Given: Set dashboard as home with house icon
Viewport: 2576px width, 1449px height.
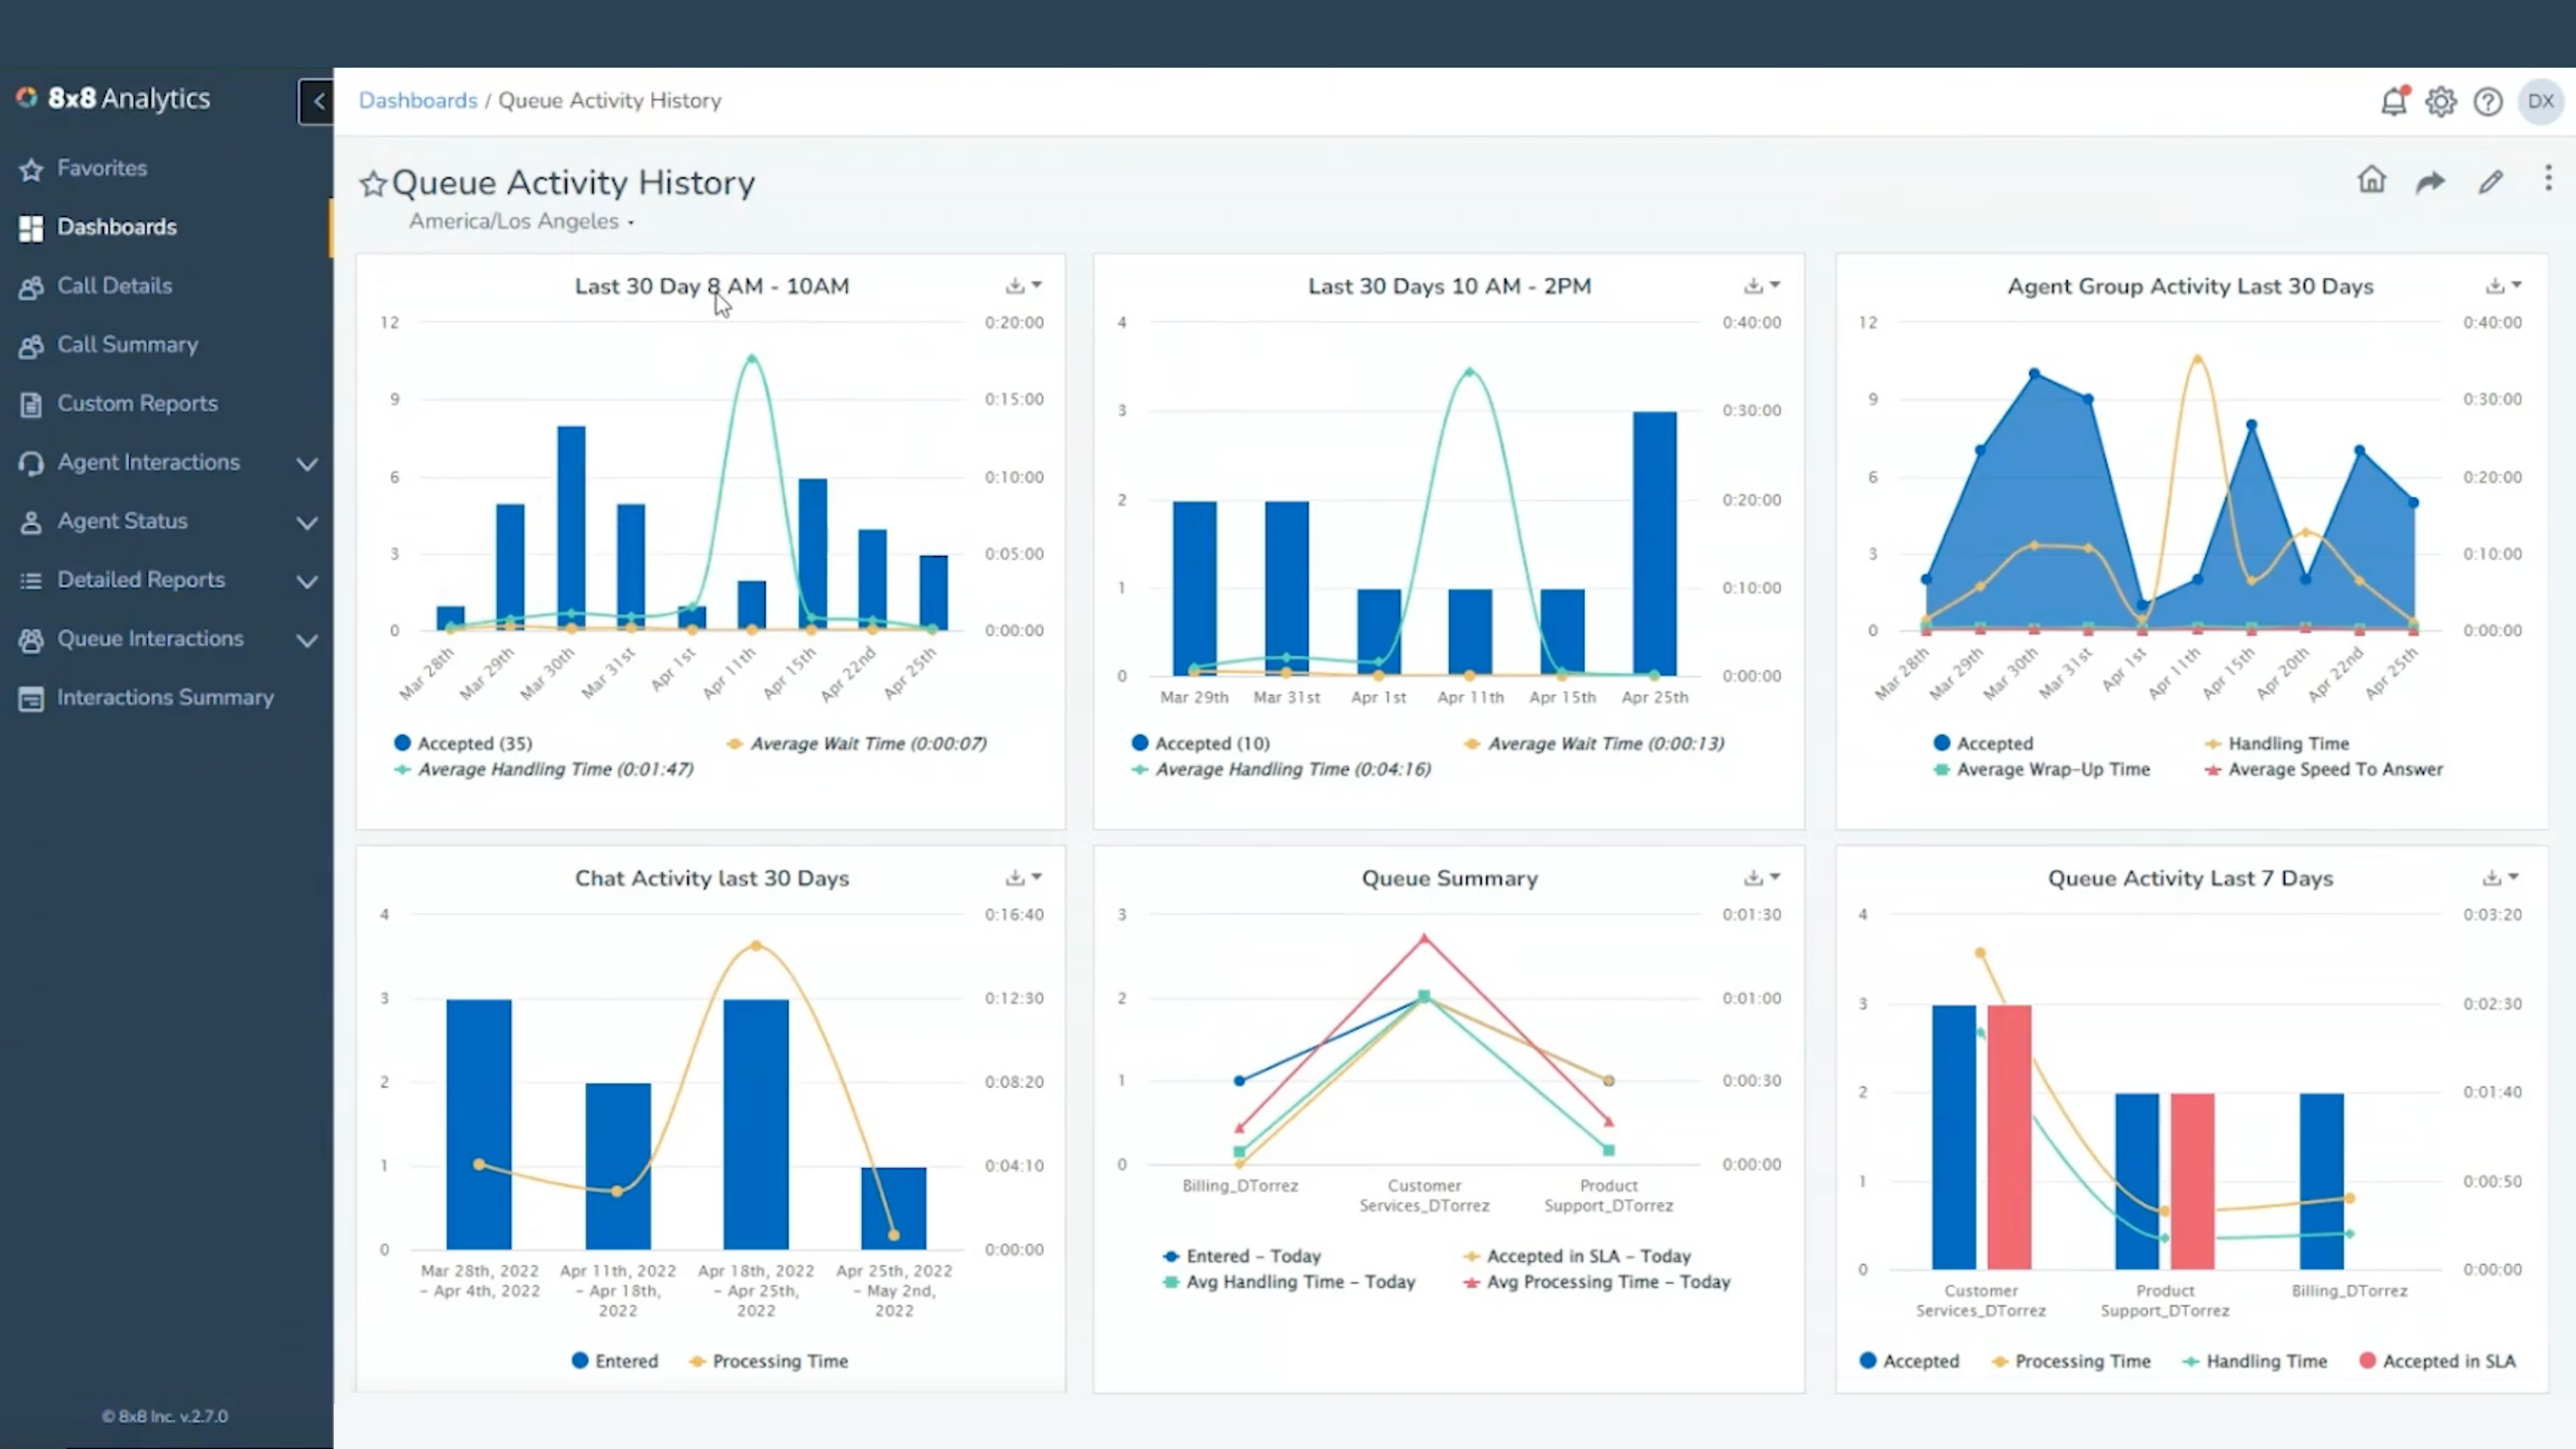Looking at the screenshot, I should [2372, 180].
